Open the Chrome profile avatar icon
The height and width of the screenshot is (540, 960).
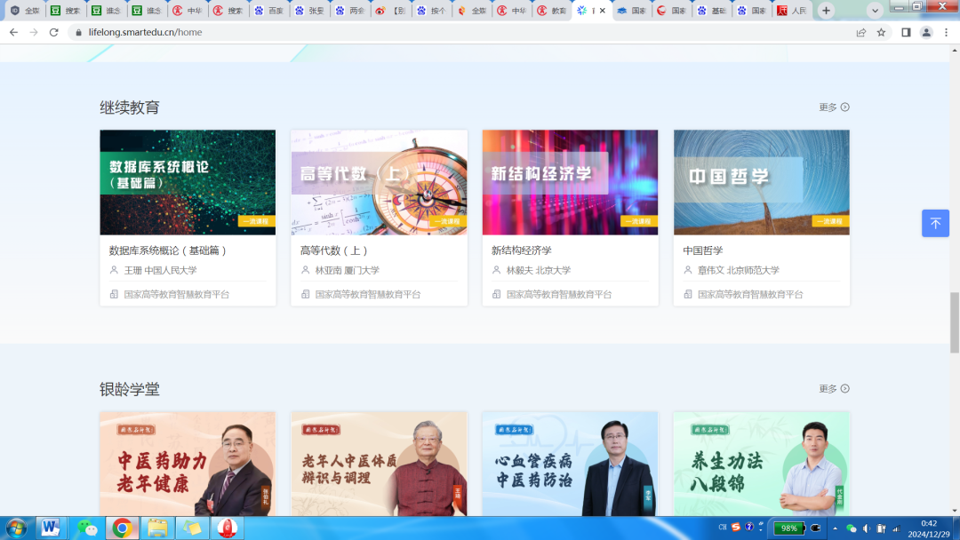tap(926, 32)
